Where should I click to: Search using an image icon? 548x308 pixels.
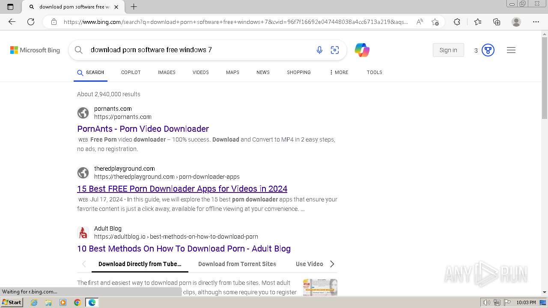click(335, 50)
